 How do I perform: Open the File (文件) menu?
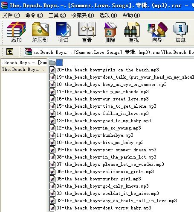coord(11,15)
